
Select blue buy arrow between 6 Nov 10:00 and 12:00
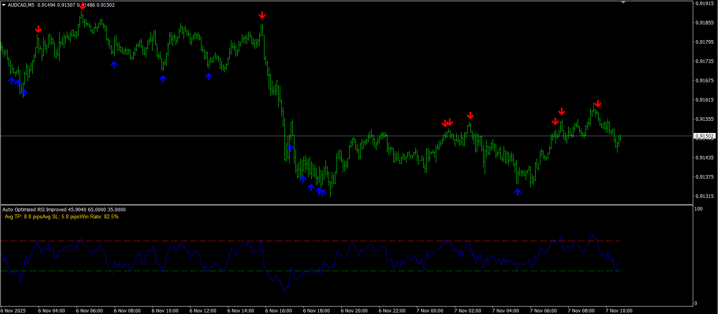[163, 79]
